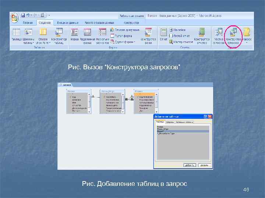Viewport: 265px width, 198px height.
Task: Open the round Office button menu
Action: click(x=14, y=18)
